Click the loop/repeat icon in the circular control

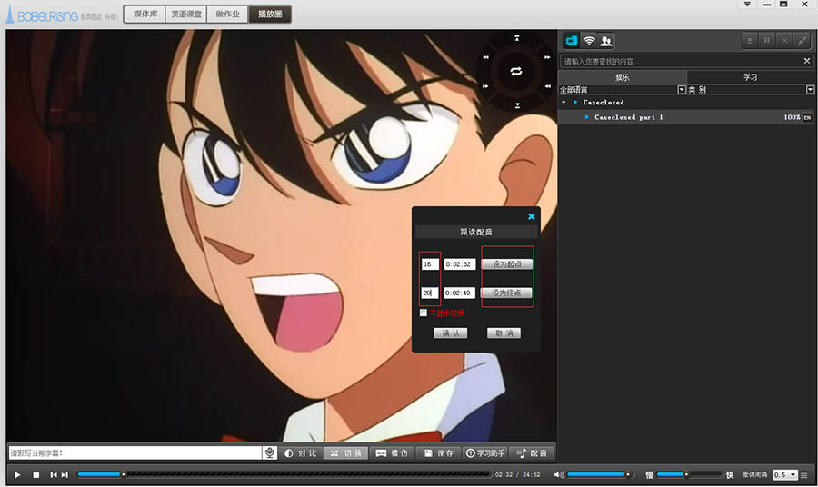point(516,72)
